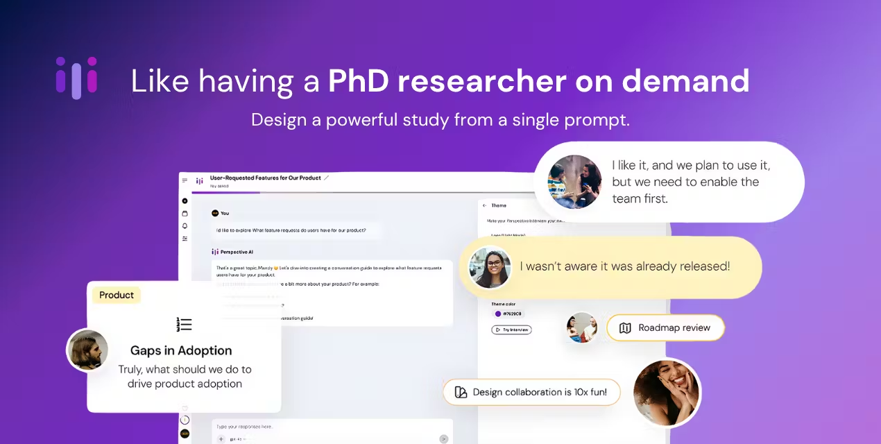This screenshot has height=444, width=881.
Task: Click the plus icon in response box
Action: [x=221, y=439]
